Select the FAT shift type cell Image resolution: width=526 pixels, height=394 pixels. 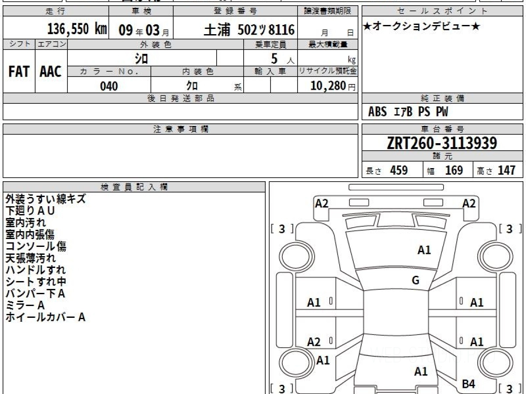[19, 72]
